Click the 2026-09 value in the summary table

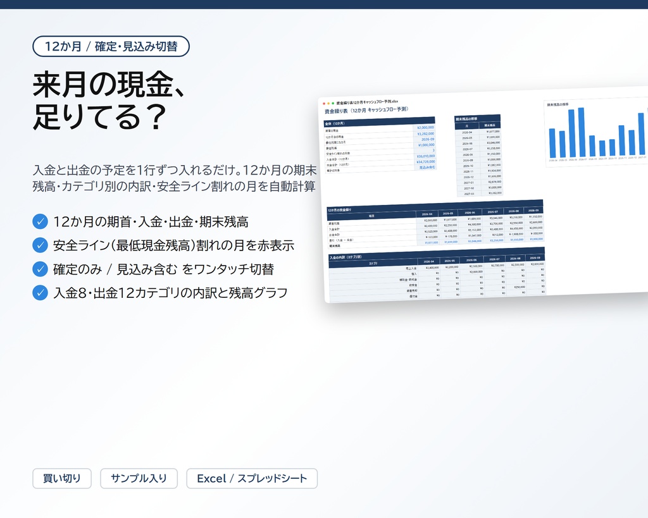(x=428, y=140)
